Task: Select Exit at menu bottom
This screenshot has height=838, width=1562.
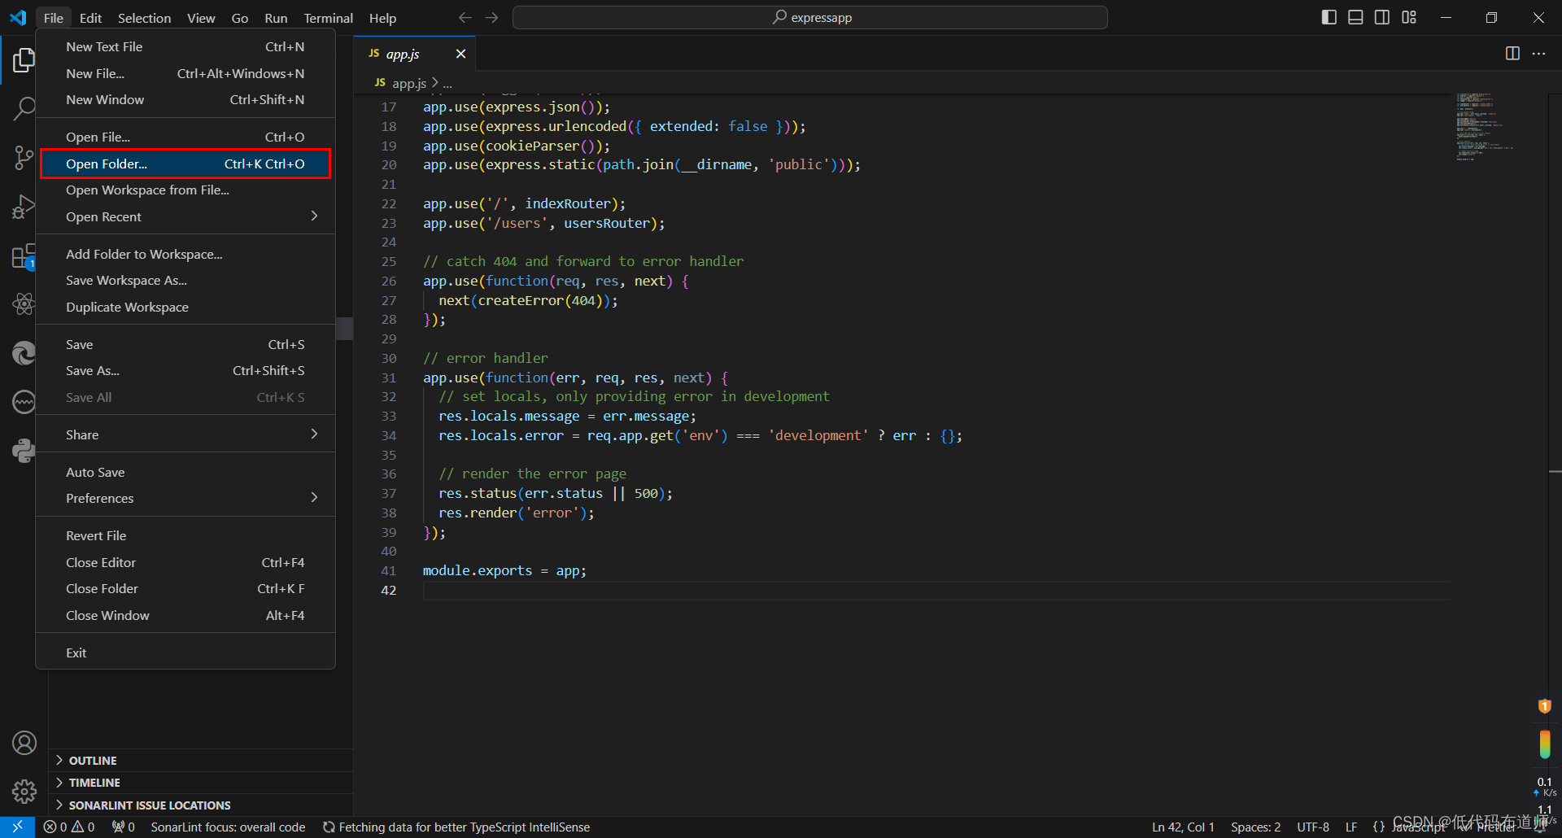Action: [x=185, y=653]
